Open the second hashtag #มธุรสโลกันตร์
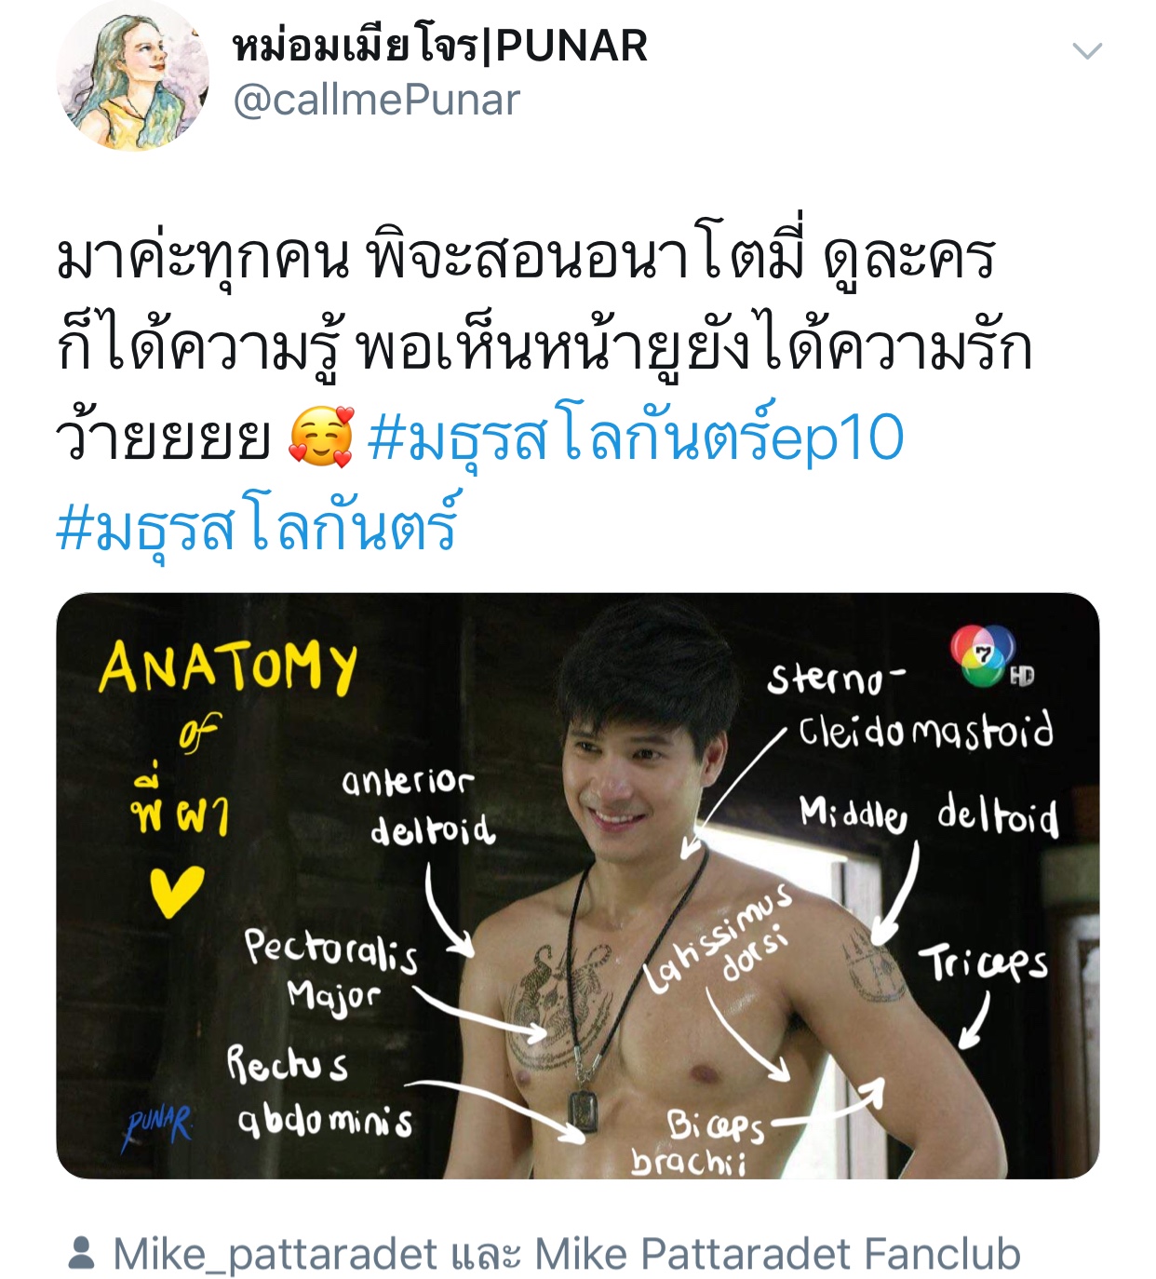Viewport: 1156px width, 1279px height. tap(258, 527)
